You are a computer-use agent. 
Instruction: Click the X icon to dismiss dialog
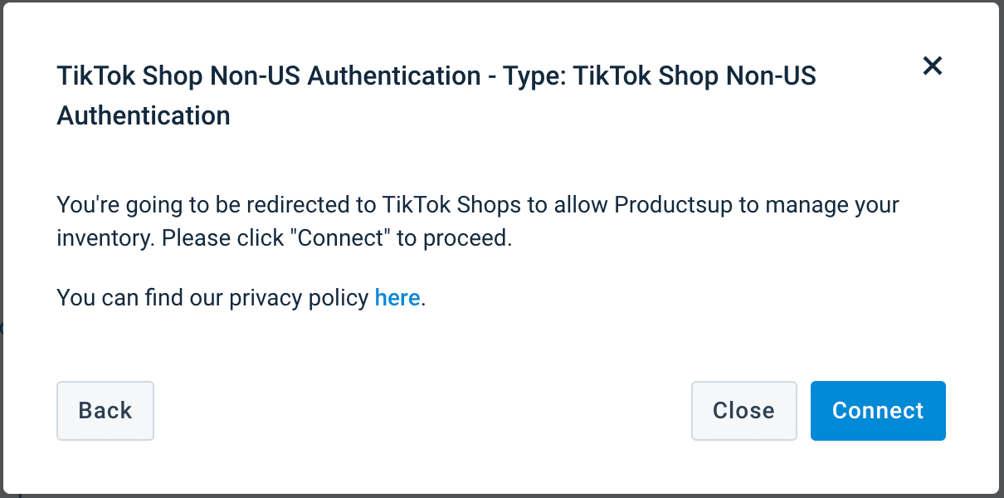933,66
